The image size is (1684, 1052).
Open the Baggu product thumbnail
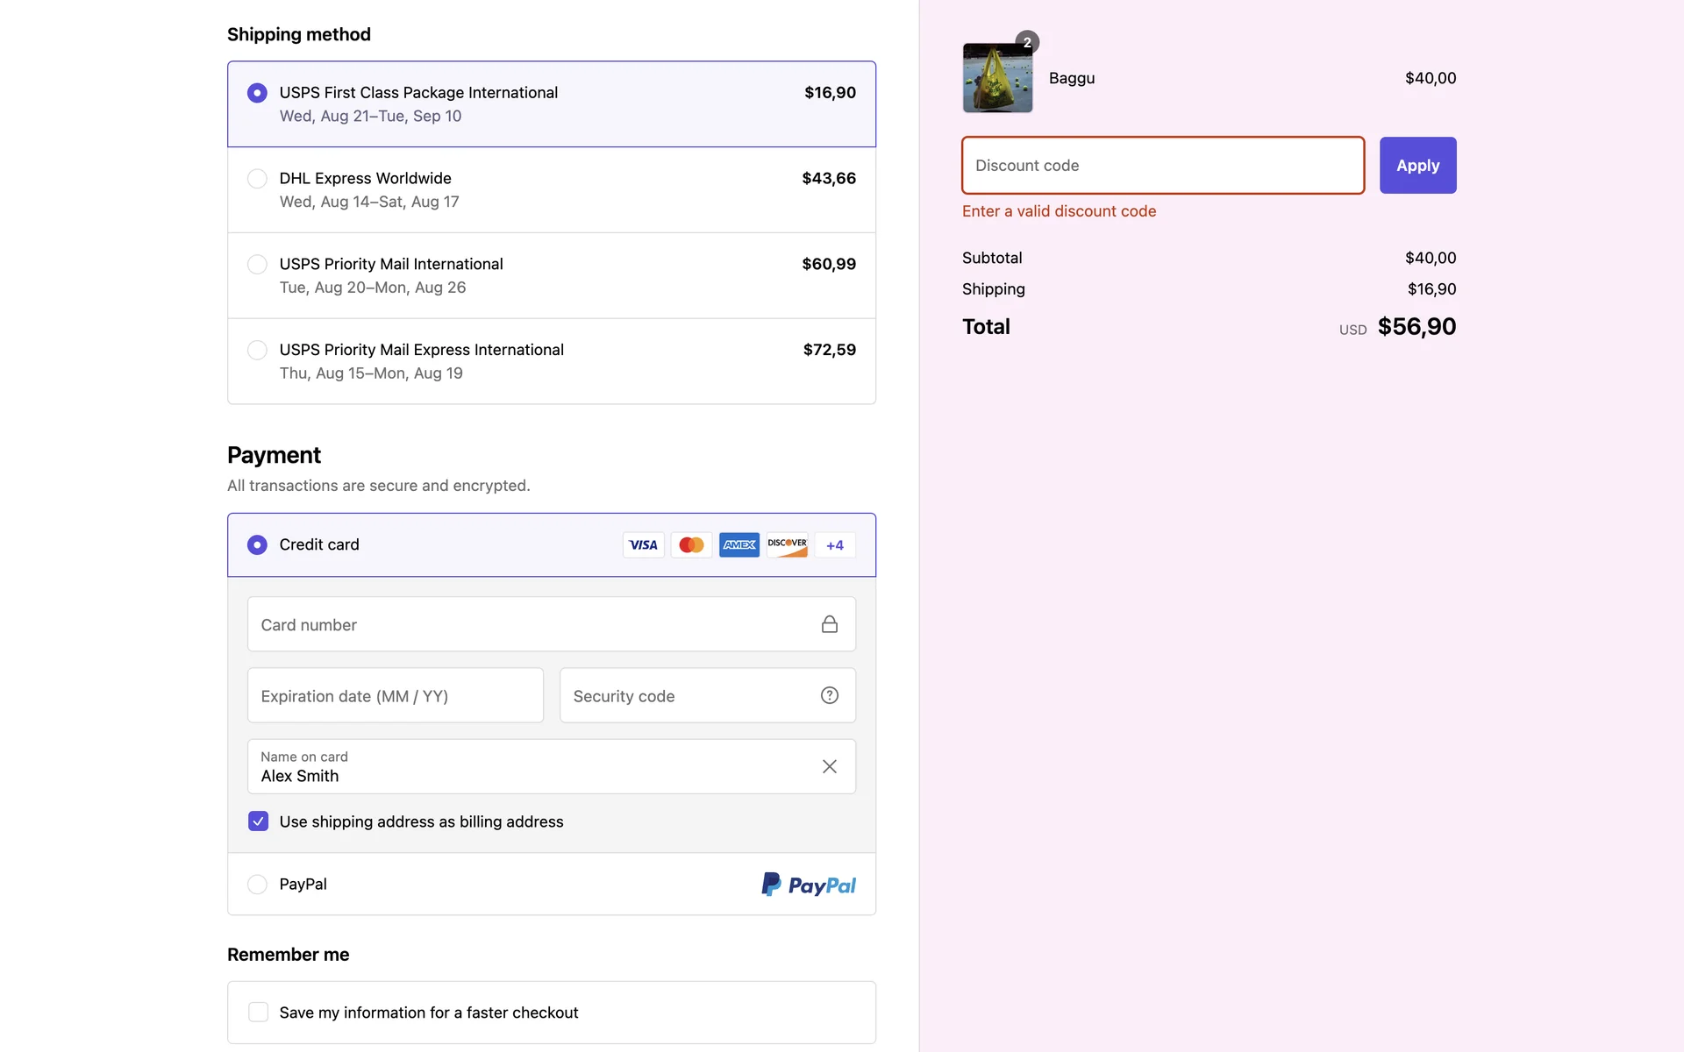coord(997,78)
